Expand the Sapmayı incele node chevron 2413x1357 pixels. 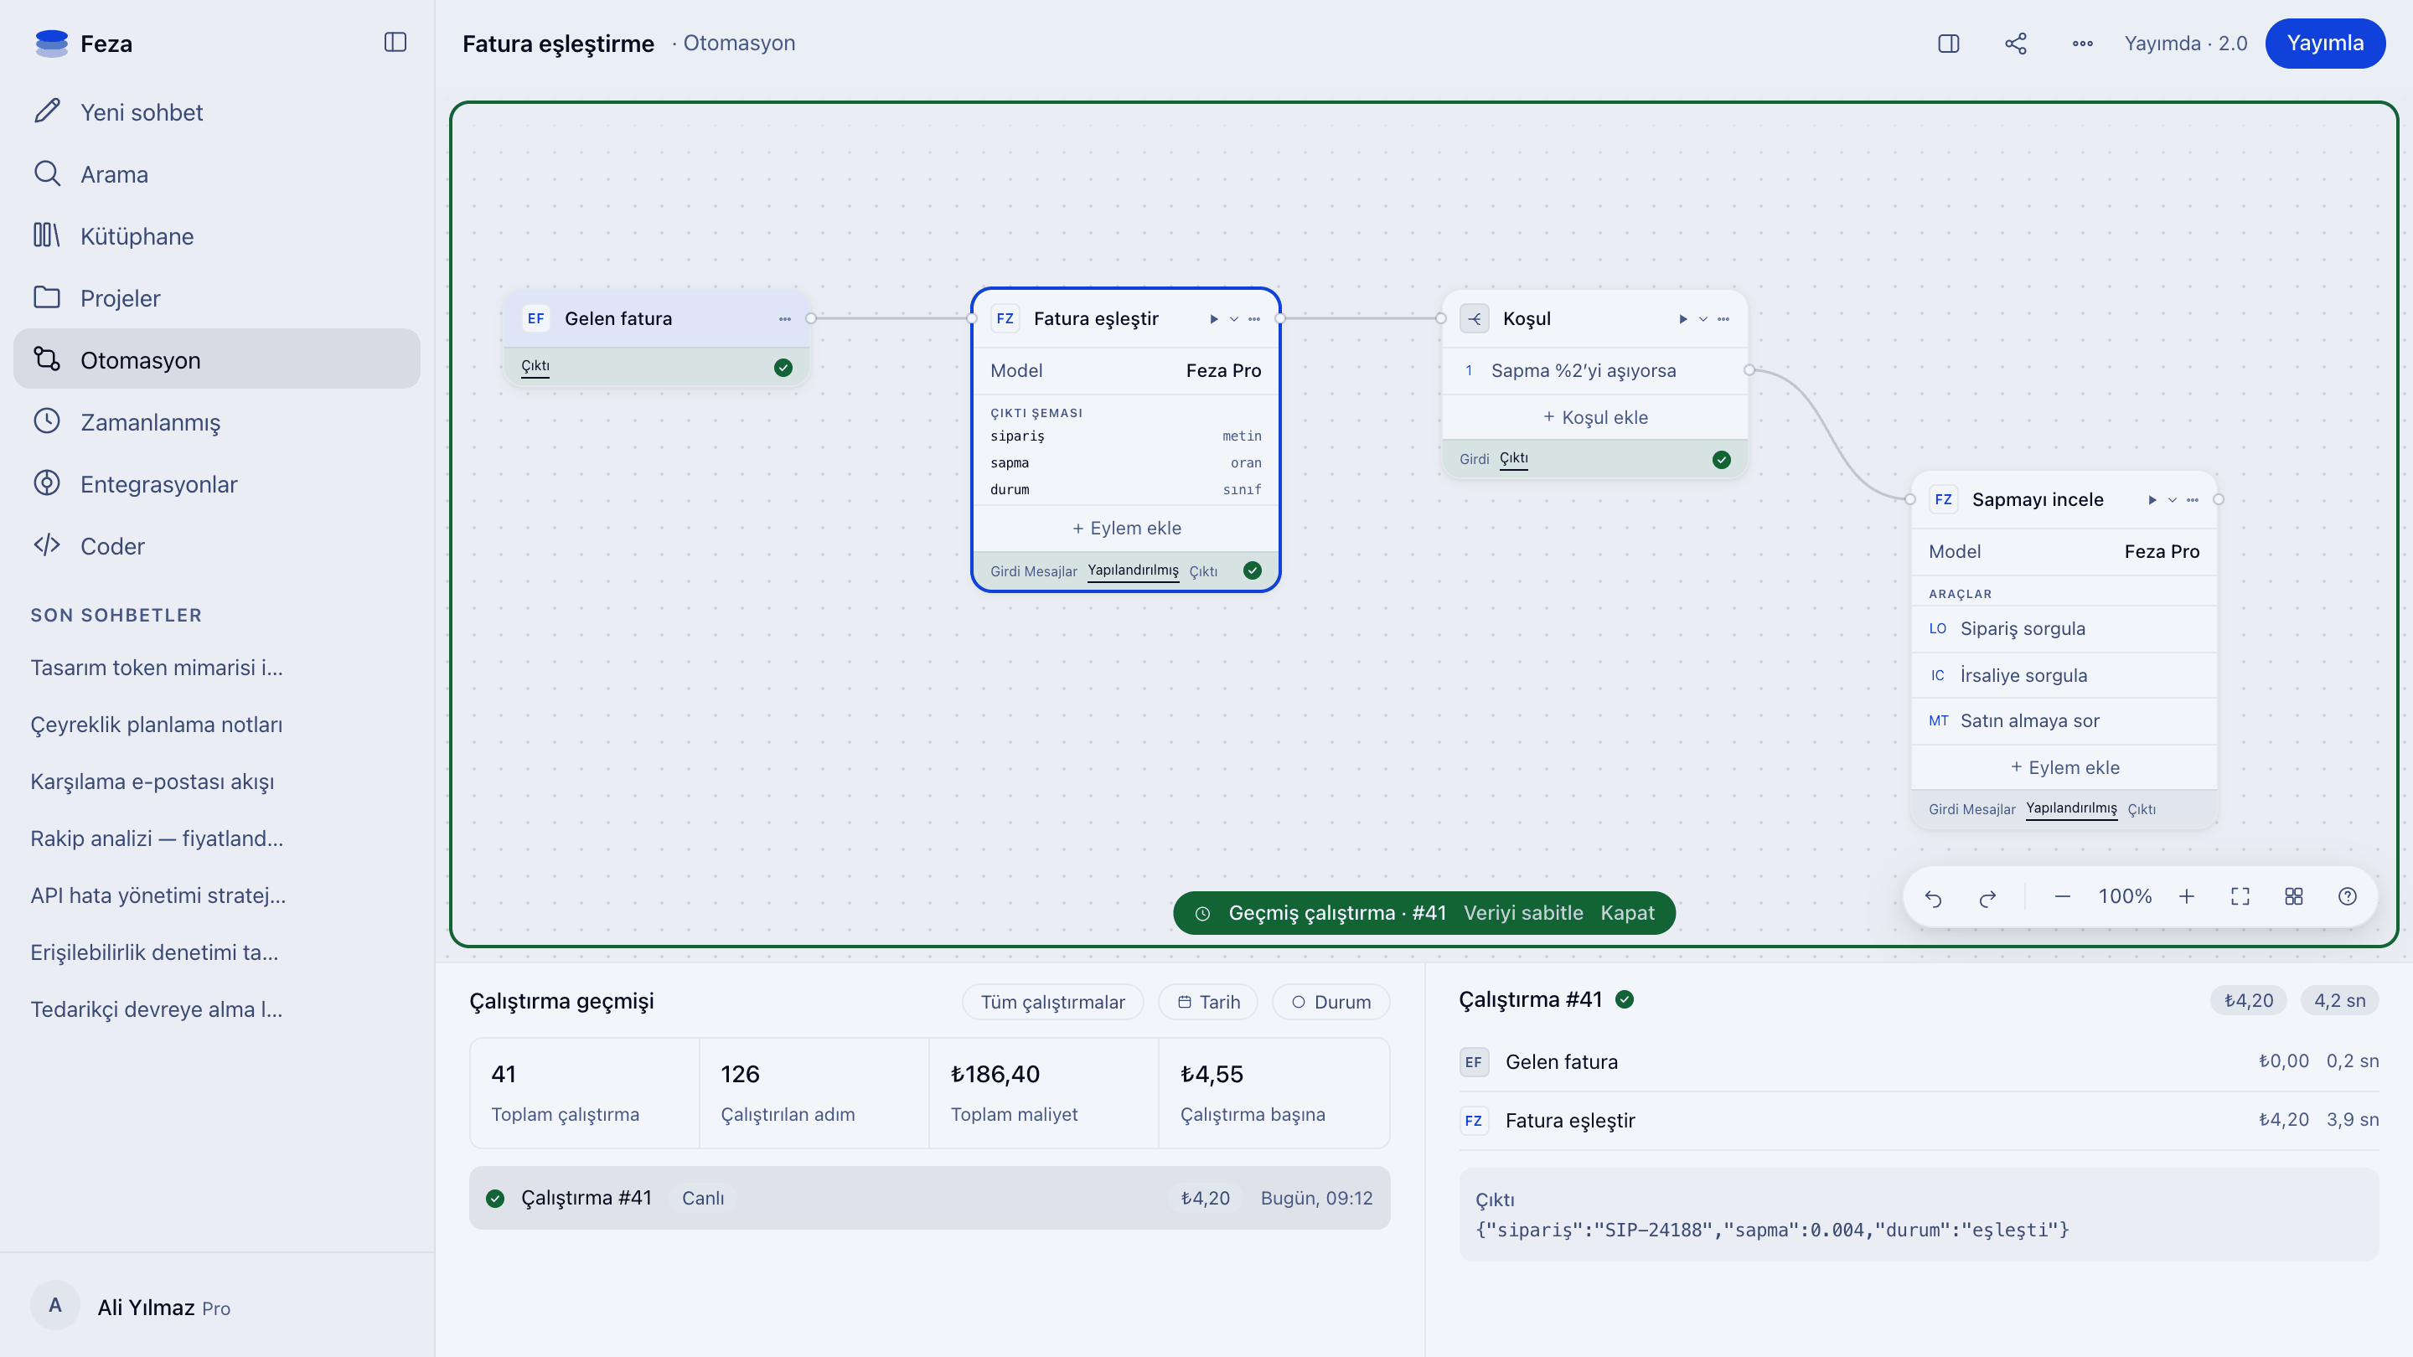tap(2173, 500)
